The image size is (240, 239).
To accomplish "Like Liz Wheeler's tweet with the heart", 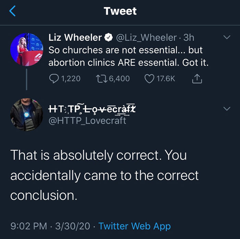I will (149, 78).
